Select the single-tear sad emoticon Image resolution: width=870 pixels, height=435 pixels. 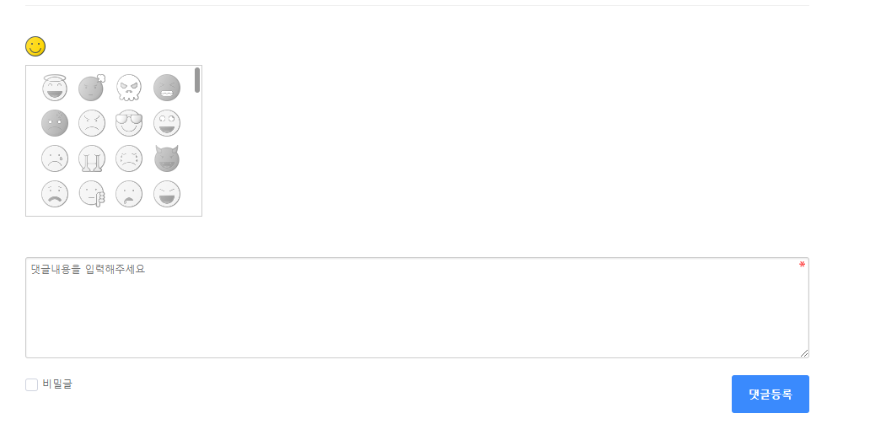[x=54, y=158]
